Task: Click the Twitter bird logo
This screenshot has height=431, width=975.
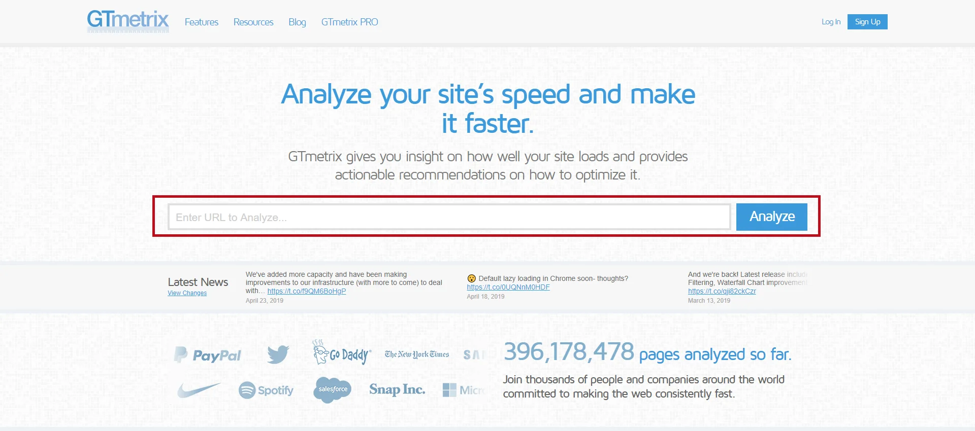Action: [x=278, y=354]
